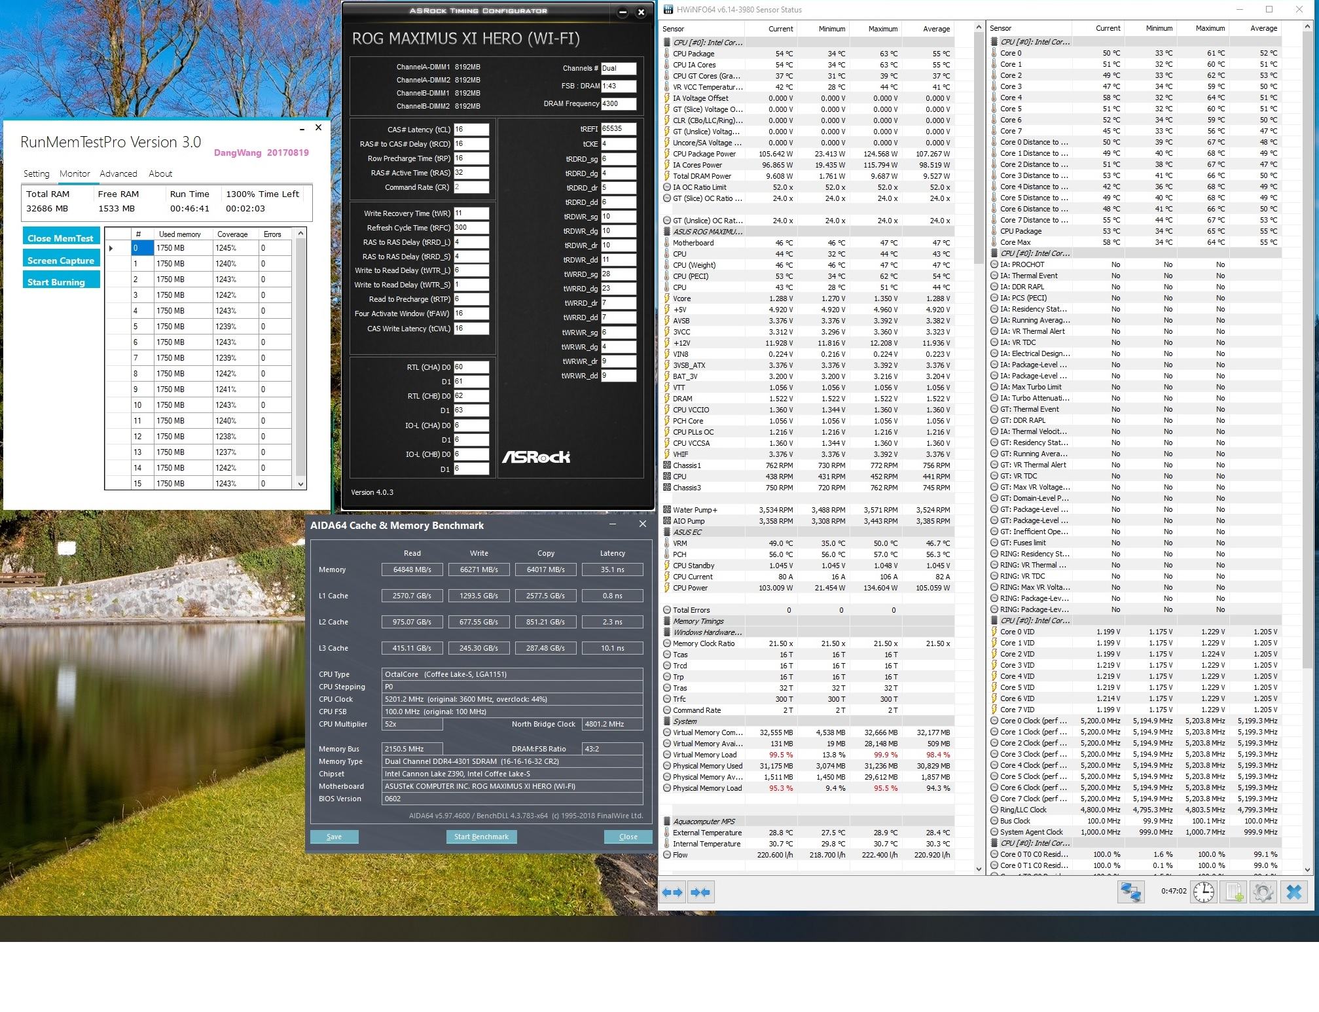This screenshot has height=1012, width=1319.
Task: Click the fan icon beside Water Pump+ row
Action: (x=666, y=510)
